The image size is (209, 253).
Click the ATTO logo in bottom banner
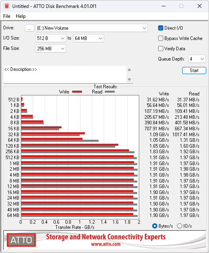point(21,240)
